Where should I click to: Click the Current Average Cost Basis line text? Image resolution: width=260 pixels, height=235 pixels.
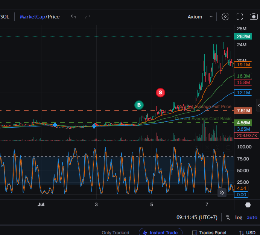203,119
